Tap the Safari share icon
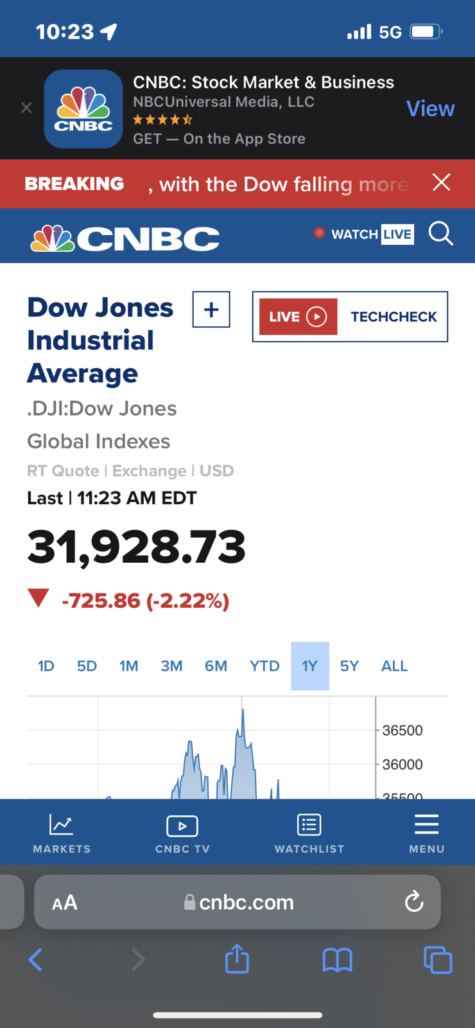 click(x=237, y=959)
